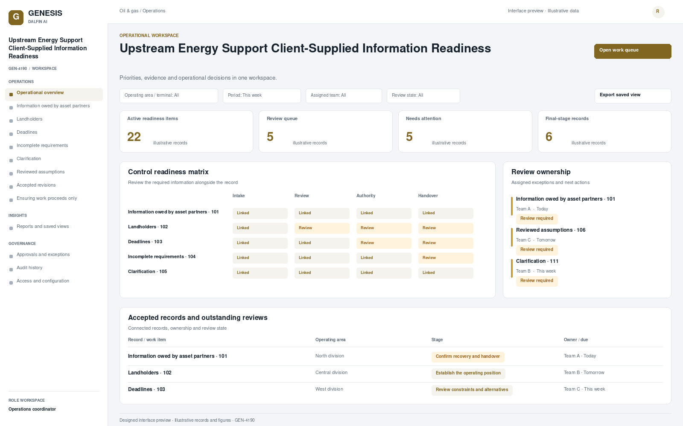Click Incomplete requirements 104 Handover Review chip
Image resolution: width=683 pixels, height=426 pixels.
(446, 258)
